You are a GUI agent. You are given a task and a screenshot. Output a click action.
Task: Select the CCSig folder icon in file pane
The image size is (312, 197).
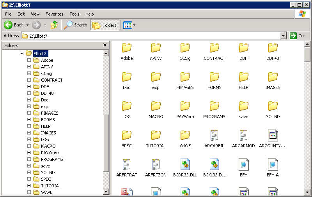(x=185, y=48)
